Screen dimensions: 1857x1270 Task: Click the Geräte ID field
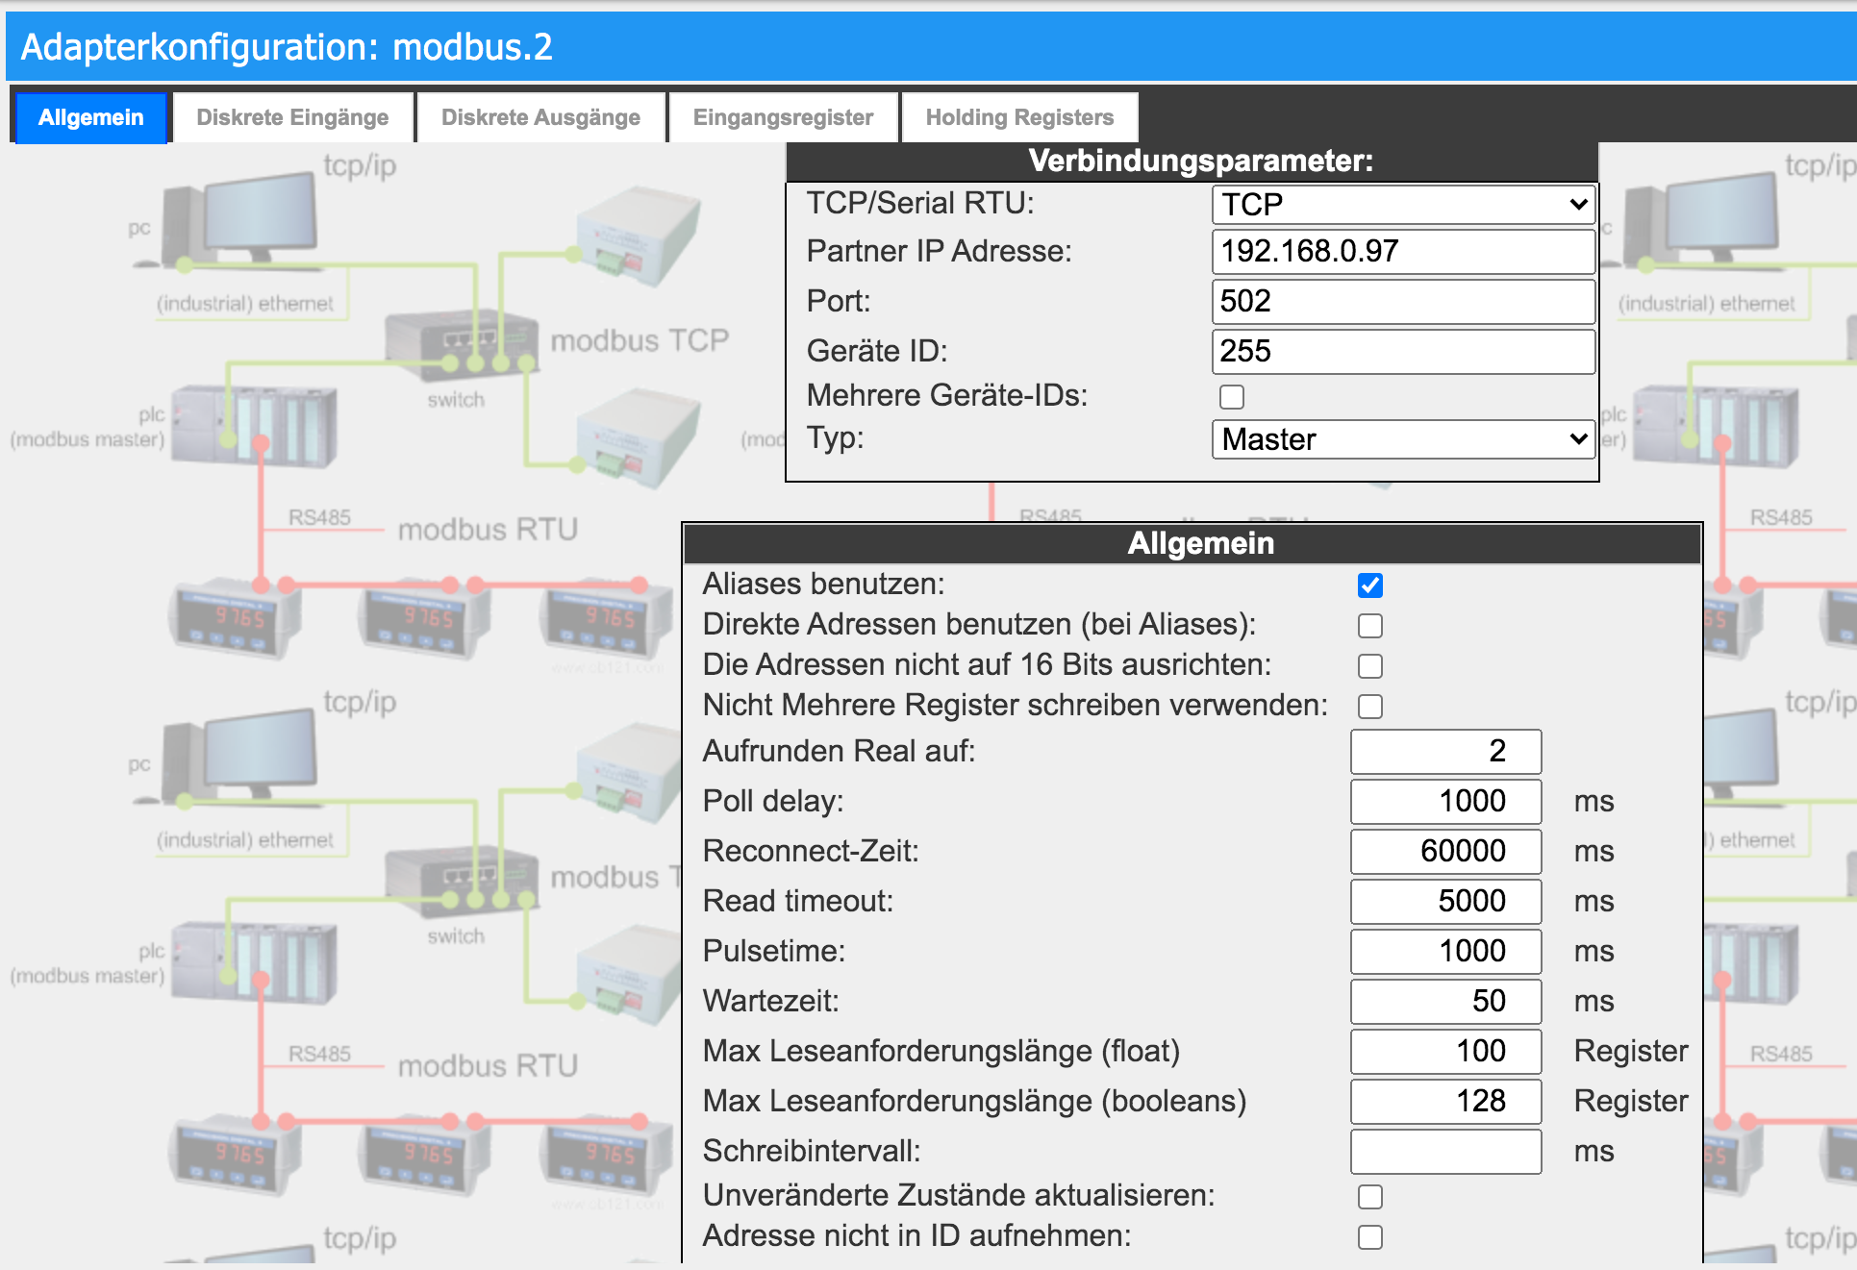click(1402, 352)
